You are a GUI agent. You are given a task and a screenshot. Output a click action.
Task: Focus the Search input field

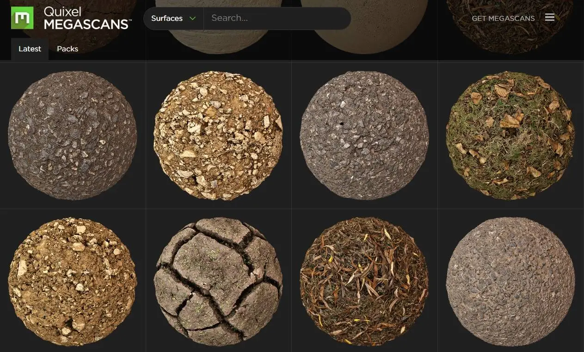click(277, 19)
